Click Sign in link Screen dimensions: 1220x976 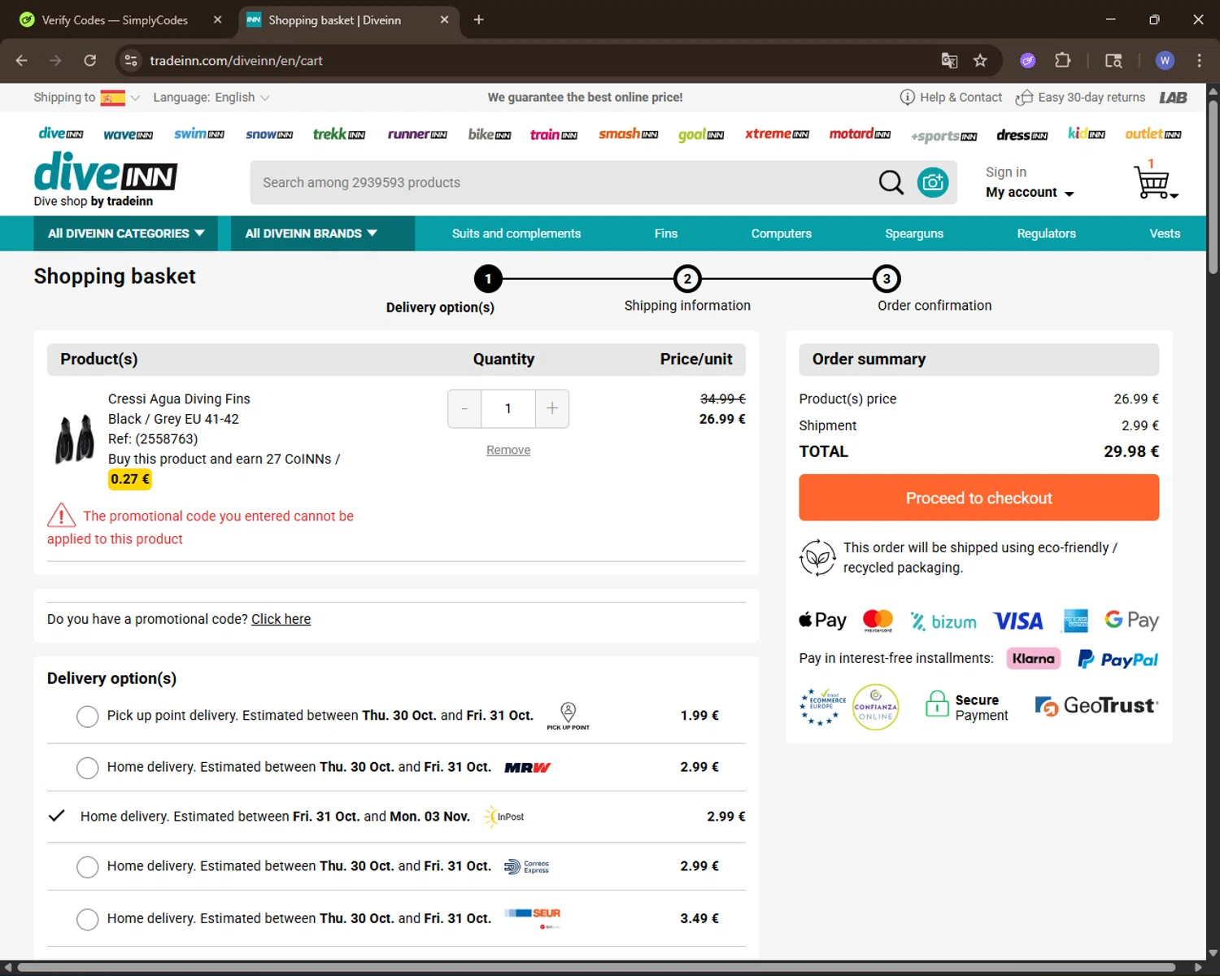click(x=1006, y=172)
